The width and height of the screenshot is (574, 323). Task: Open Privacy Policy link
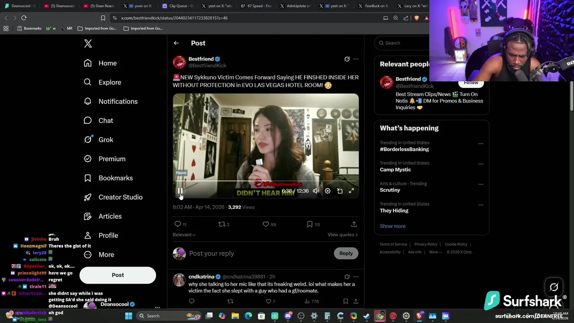(x=426, y=244)
